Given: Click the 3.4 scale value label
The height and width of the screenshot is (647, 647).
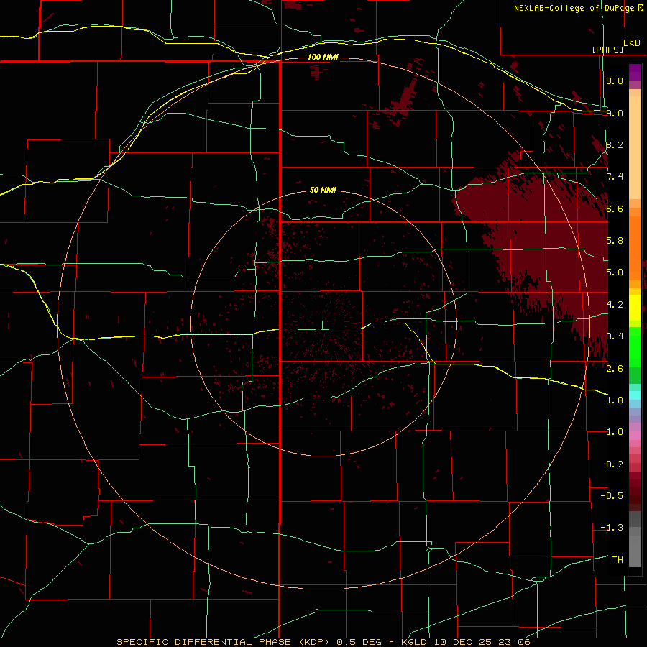Looking at the screenshot, I should pyautogui.click(x=615, y=336).
